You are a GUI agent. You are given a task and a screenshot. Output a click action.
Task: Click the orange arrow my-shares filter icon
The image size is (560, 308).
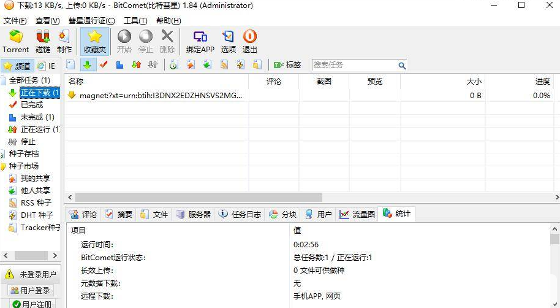(191, 65)
